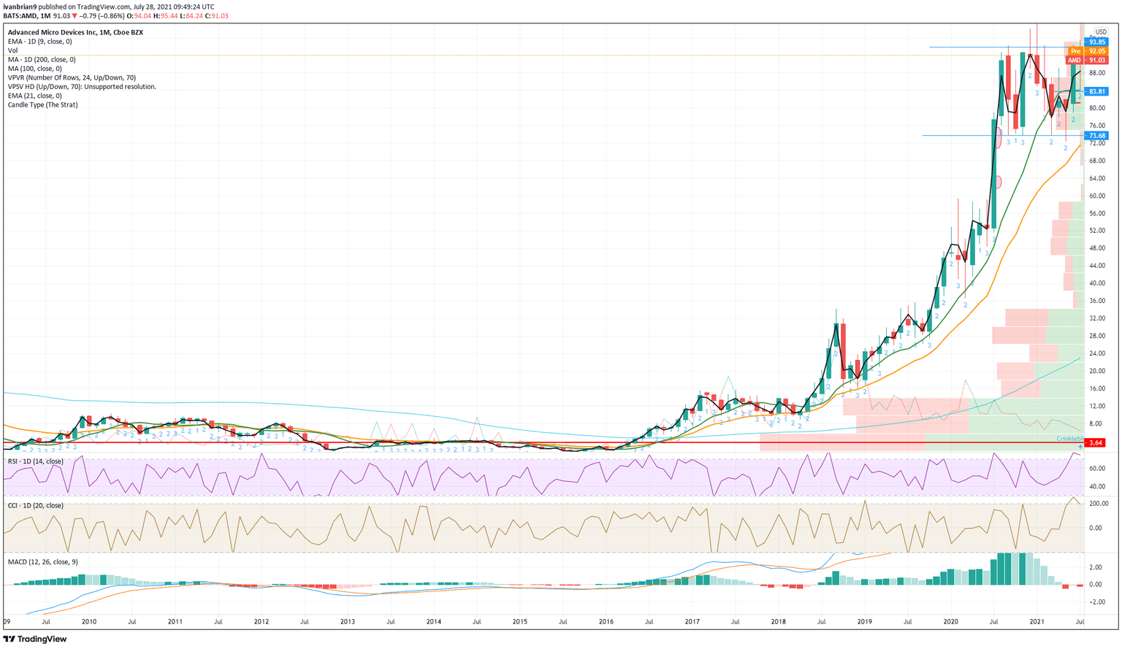Click the 2014 label on the time axis
The width and height of the screenshot is (1122, 649).
[x=434, y=622]
